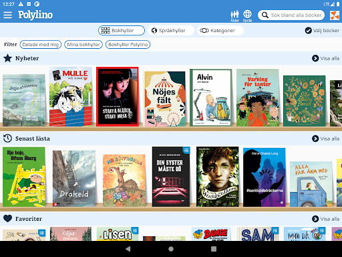Screen dimensions: 342x257
Task: Enable Välj böcker selection mode
Action: (322, 30)
